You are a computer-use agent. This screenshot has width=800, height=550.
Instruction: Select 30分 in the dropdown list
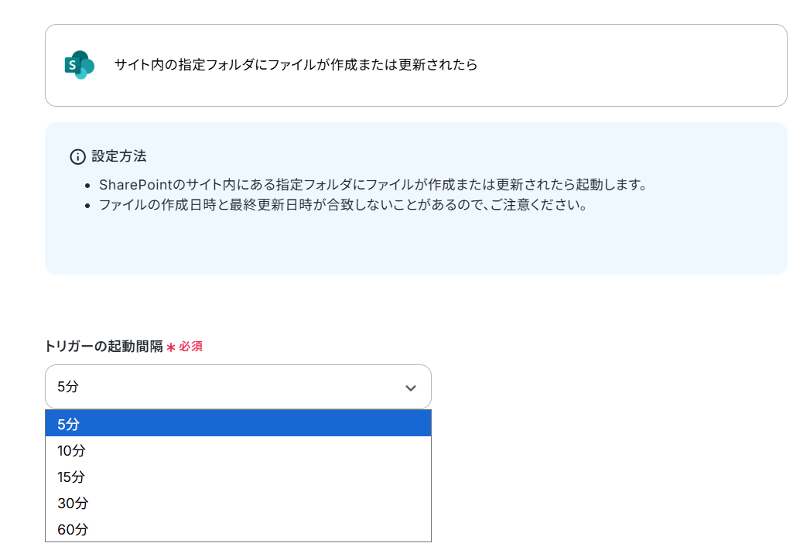click(x=238, y=504)
